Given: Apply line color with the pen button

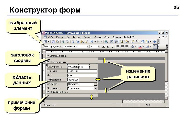Looking at the screenshot, I should pos(148,47).
